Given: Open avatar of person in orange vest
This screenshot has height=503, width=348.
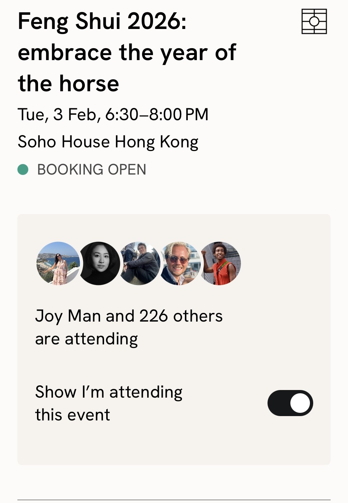Looking at the screenshot, I should click(x=220, y=263).
